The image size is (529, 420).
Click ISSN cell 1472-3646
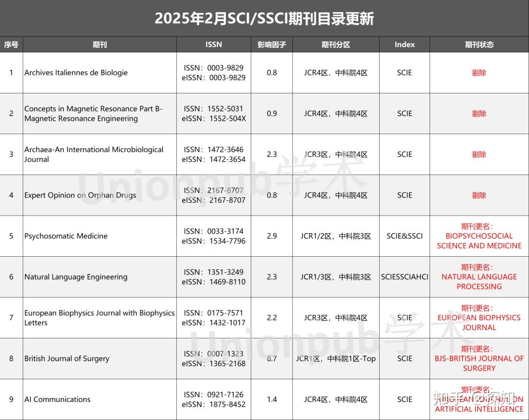214,154
